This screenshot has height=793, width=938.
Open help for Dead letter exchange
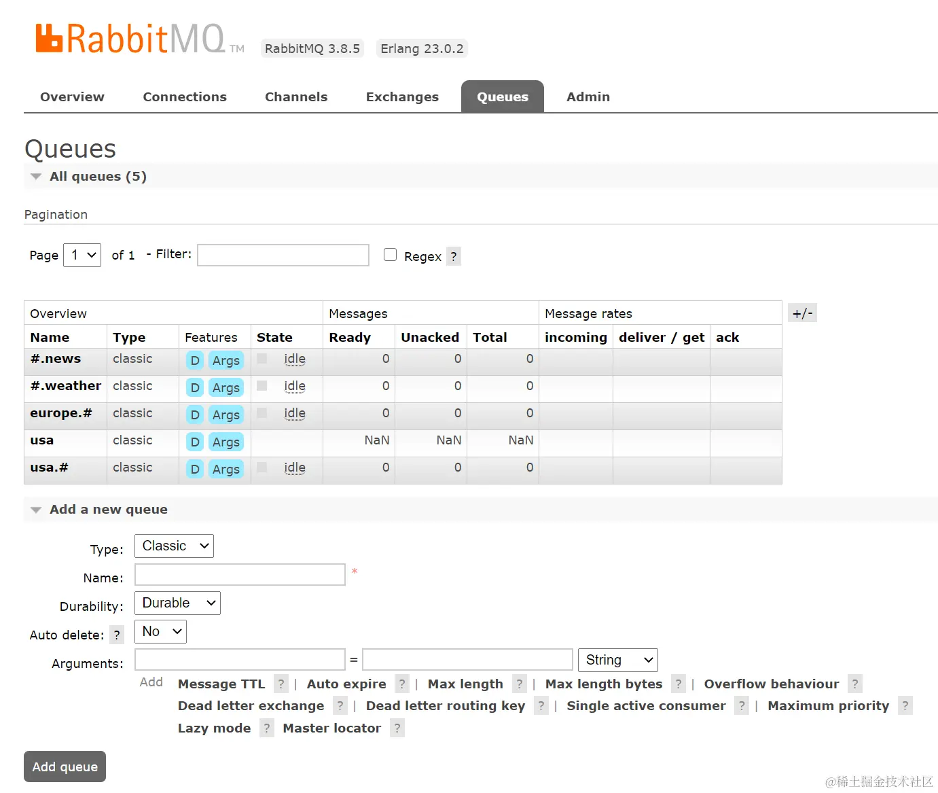(340, 705)
